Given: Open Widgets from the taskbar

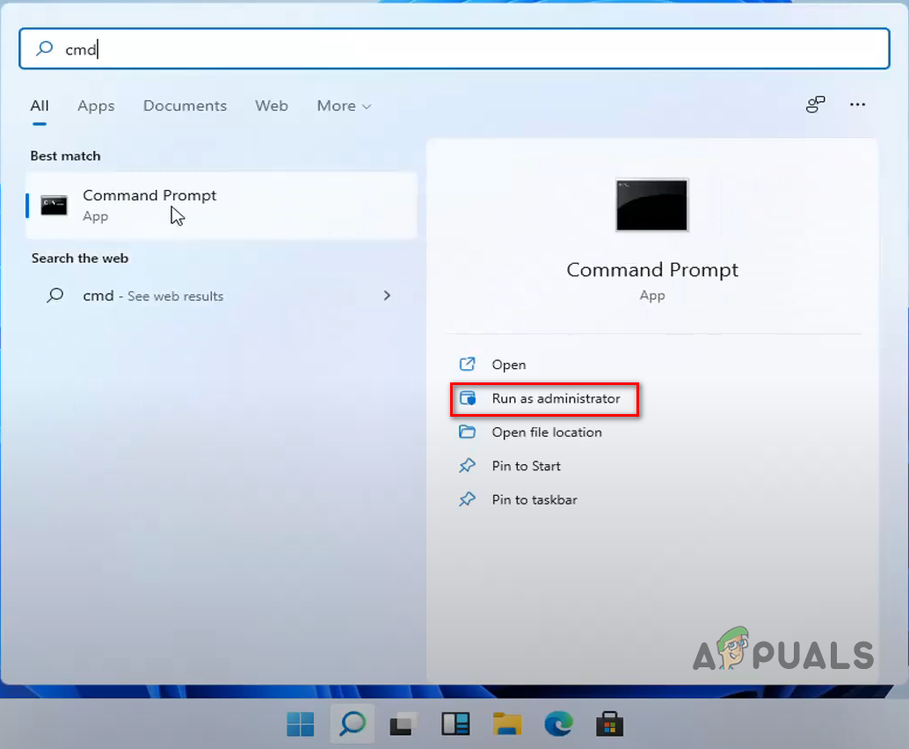Looking at the screenshot, I should click(x=455, y=724).
